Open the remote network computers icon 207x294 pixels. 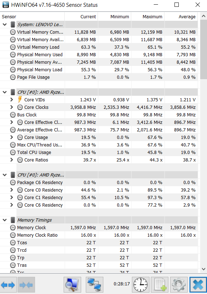coord(94,285)
